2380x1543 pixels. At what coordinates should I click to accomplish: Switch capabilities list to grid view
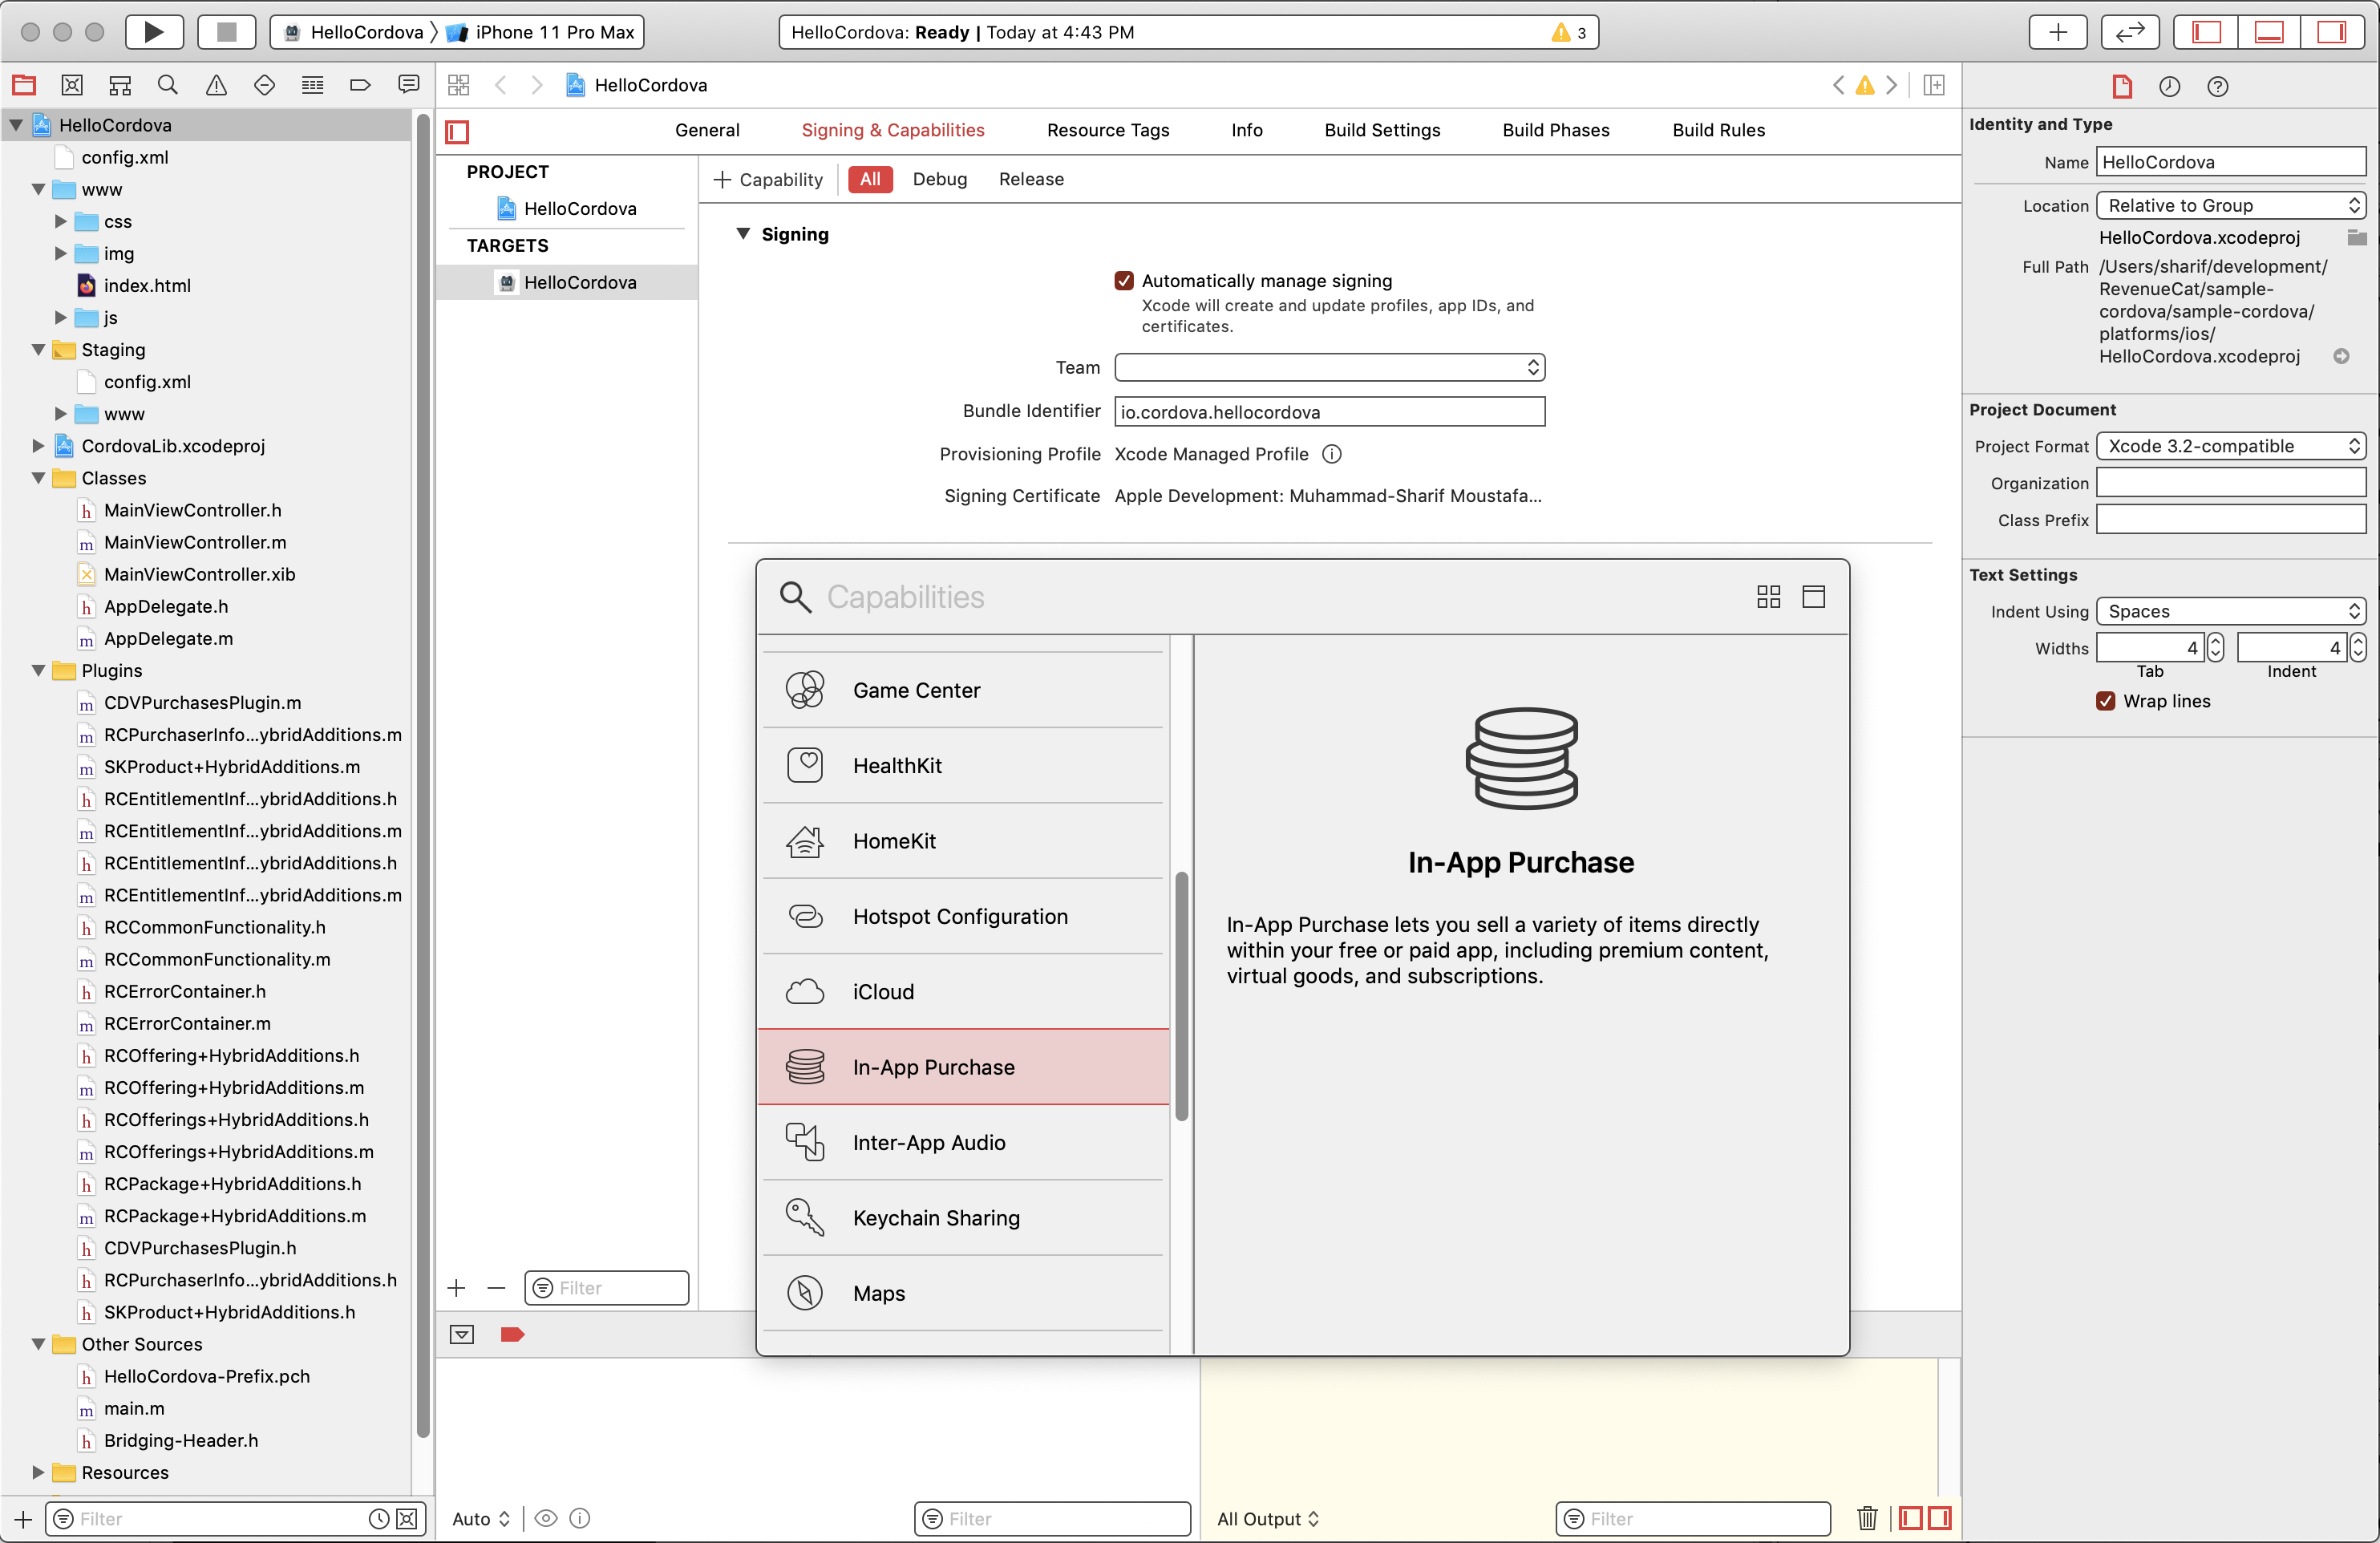click(1768, 597)
